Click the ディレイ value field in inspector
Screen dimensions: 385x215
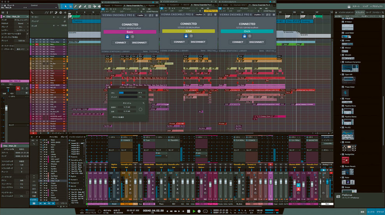(x=21, y=41)
